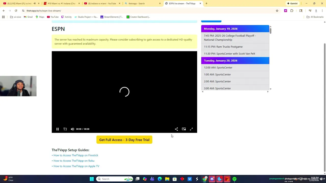Open the Windows Start menu
326x183 pixels.
point(92,179)
